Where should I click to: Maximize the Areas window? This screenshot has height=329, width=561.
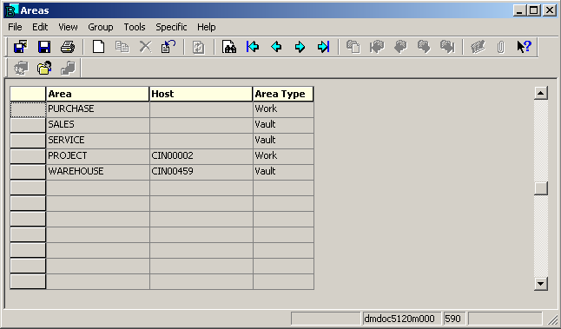point(533,10)
